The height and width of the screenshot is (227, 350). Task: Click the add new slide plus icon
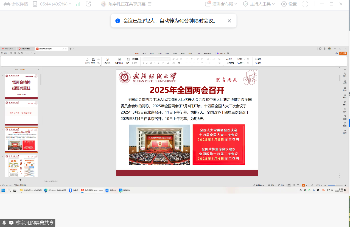(20, 180)
